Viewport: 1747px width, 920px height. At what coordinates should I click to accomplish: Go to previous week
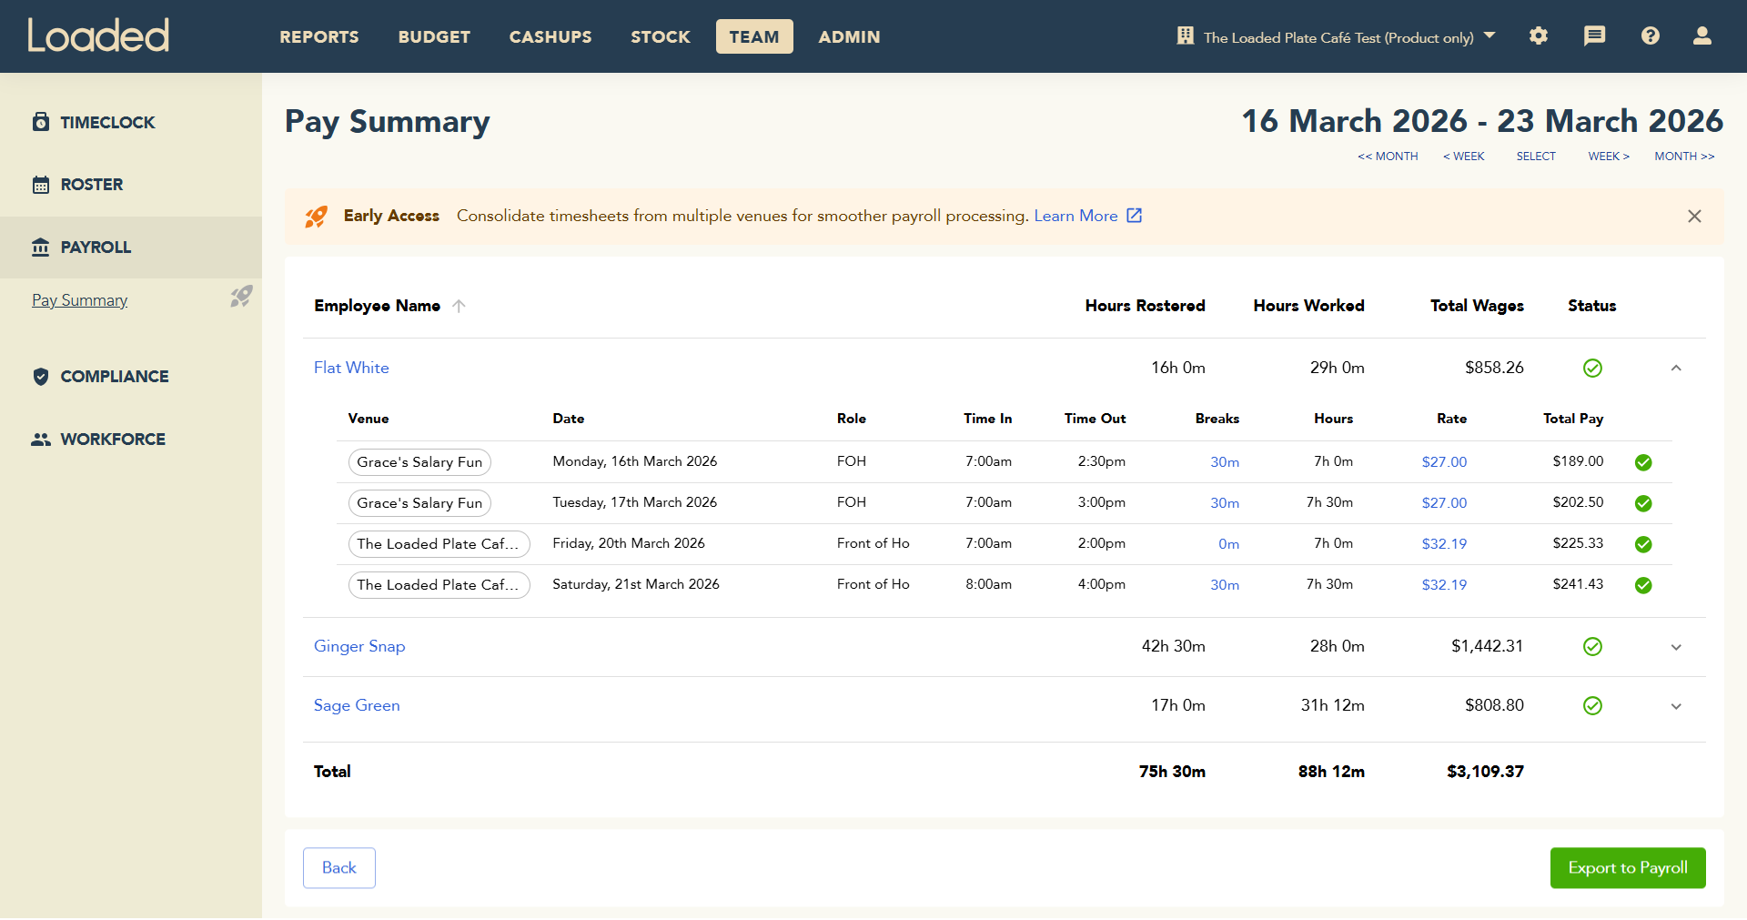point(1464,157)
